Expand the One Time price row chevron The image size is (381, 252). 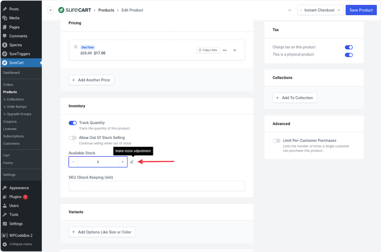pyautogui.click(x=235, y=50)
